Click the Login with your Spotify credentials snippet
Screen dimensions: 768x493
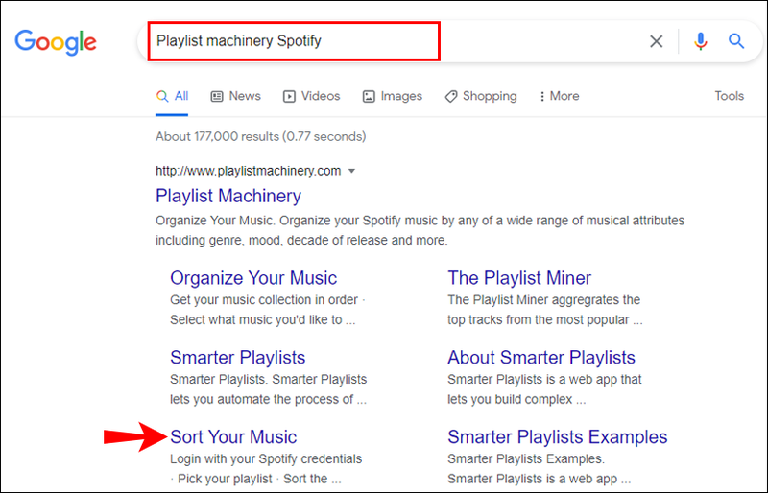[266, 468]
